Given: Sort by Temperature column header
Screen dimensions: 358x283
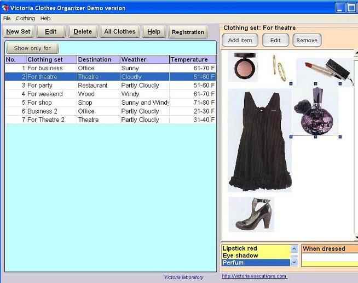Looking at the screenshot, I should pyautogui.click(x=192, y=59).
